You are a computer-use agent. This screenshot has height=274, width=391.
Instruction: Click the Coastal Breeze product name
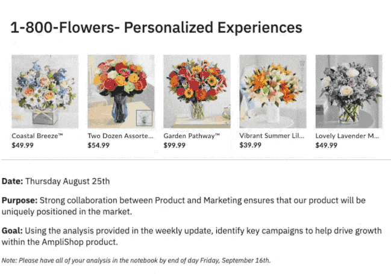37,136
